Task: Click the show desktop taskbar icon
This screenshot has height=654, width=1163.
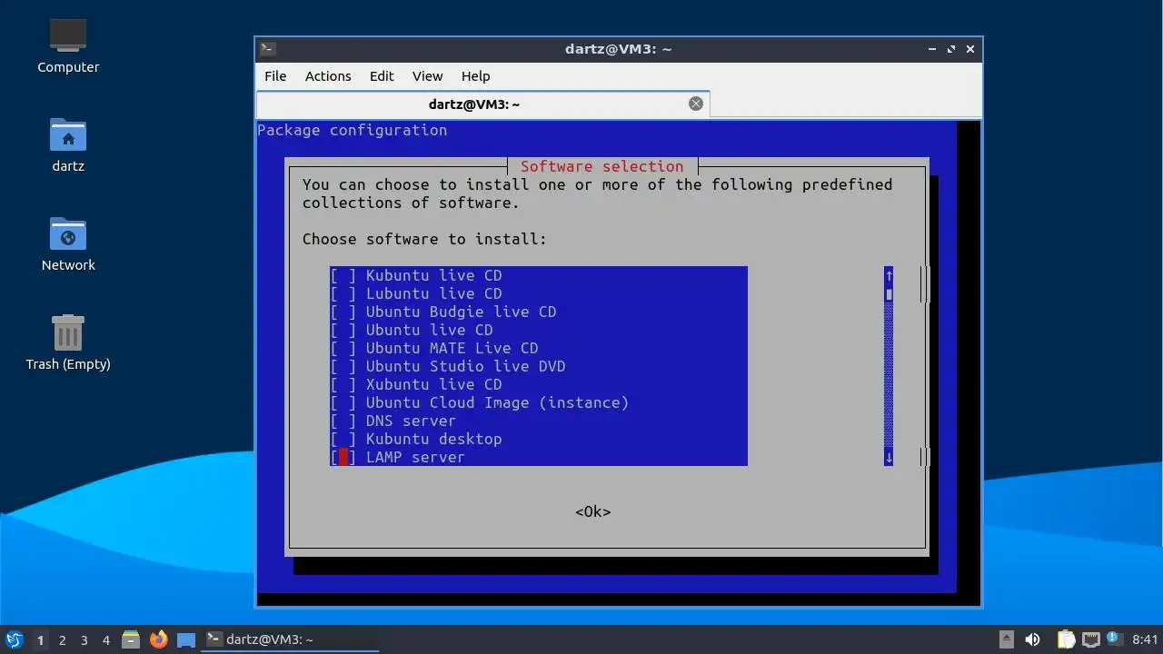Action: [x=186, y=639]
